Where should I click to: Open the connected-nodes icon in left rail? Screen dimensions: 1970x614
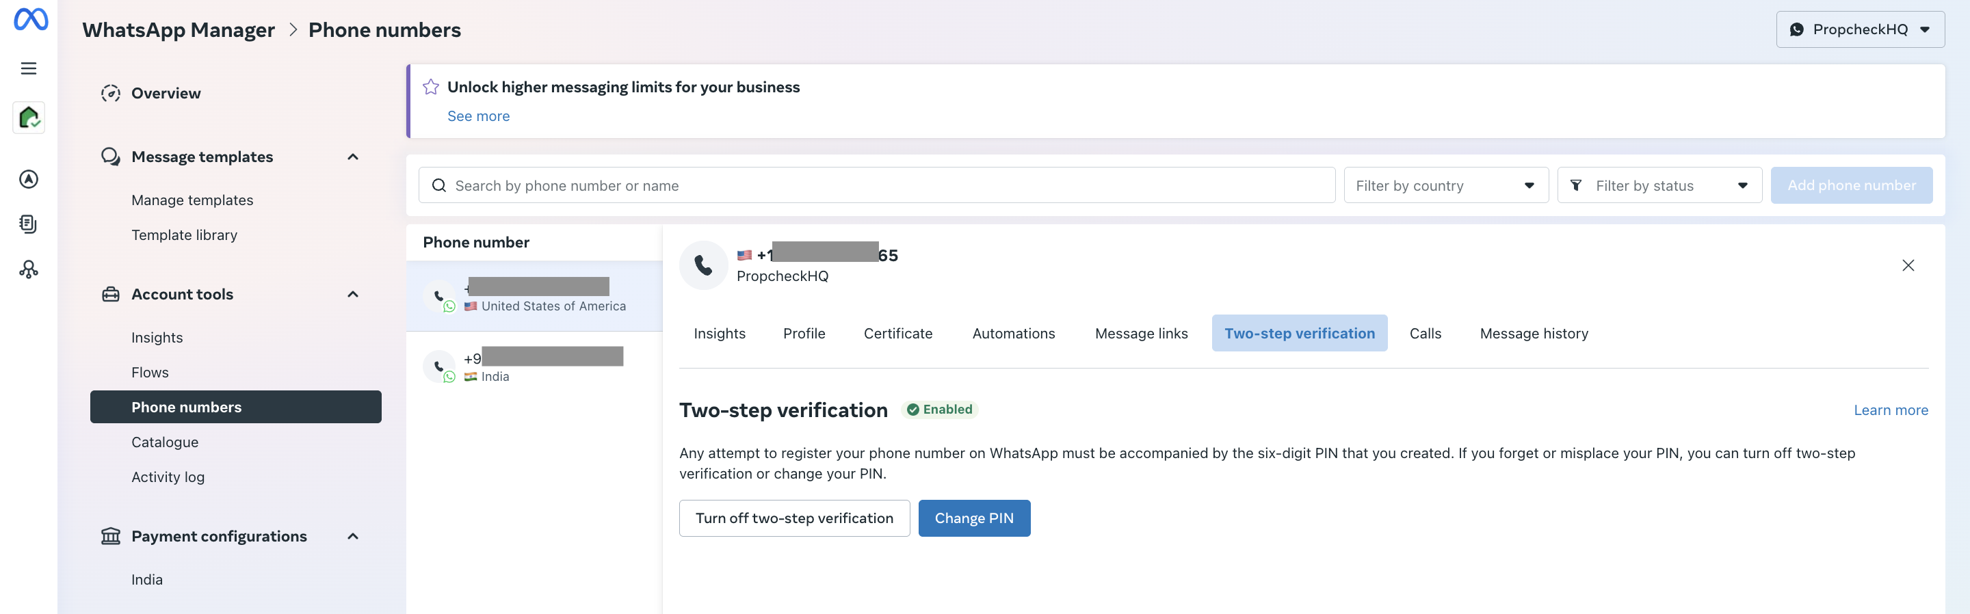[28, 269]
